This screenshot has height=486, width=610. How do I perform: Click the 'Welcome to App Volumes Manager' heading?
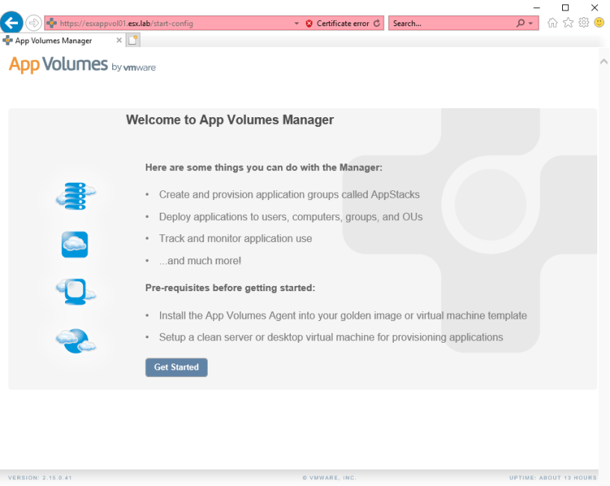click(229, 120)
